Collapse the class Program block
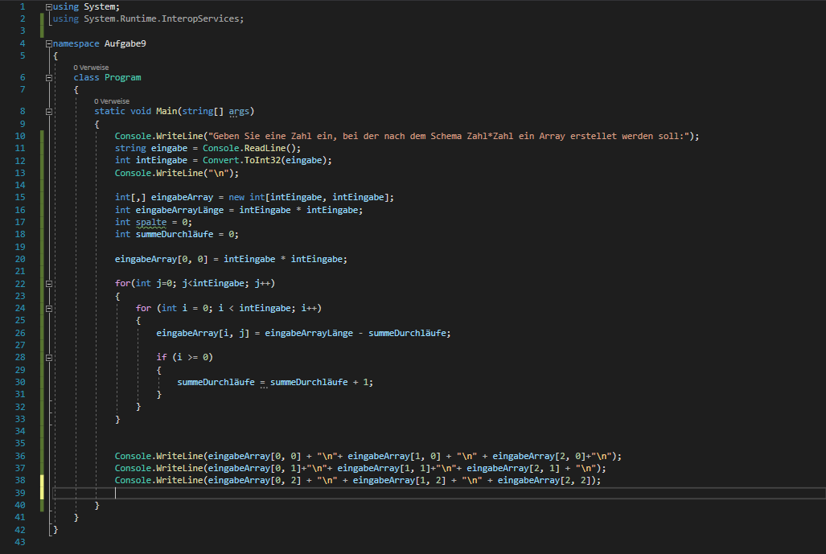 pos(50,78)
